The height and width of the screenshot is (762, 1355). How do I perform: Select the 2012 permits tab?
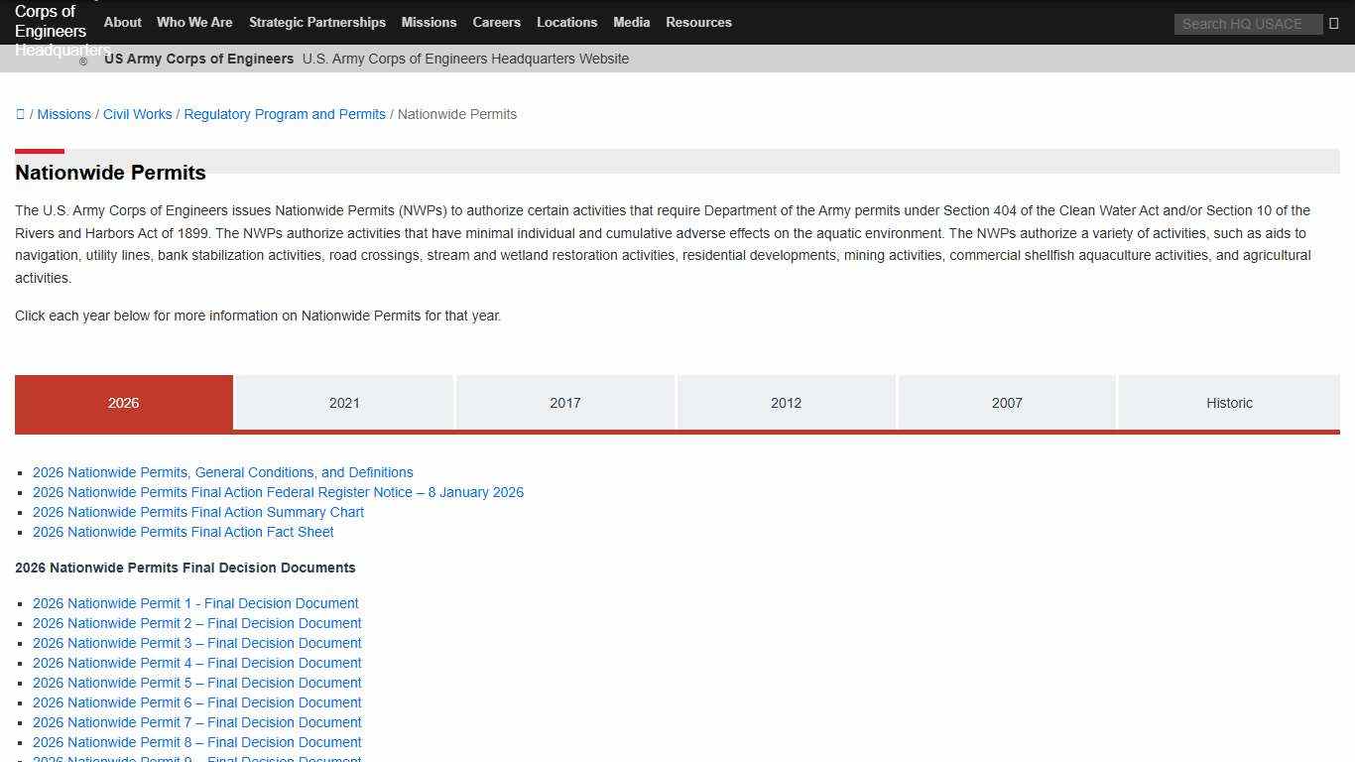tap(786, 403)
